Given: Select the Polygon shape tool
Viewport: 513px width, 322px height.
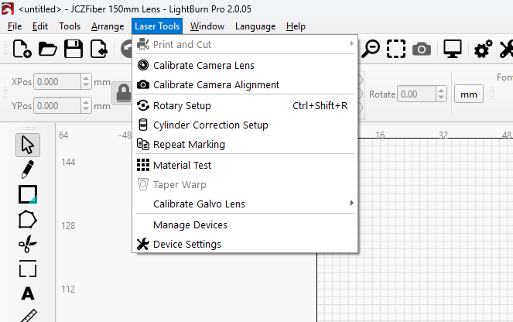Looking at the screenshot, I should 28,219.
